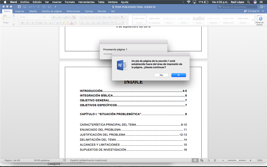Click the format painter brush icon
This screenshot has width=267, height=167.
pos(14,24)
